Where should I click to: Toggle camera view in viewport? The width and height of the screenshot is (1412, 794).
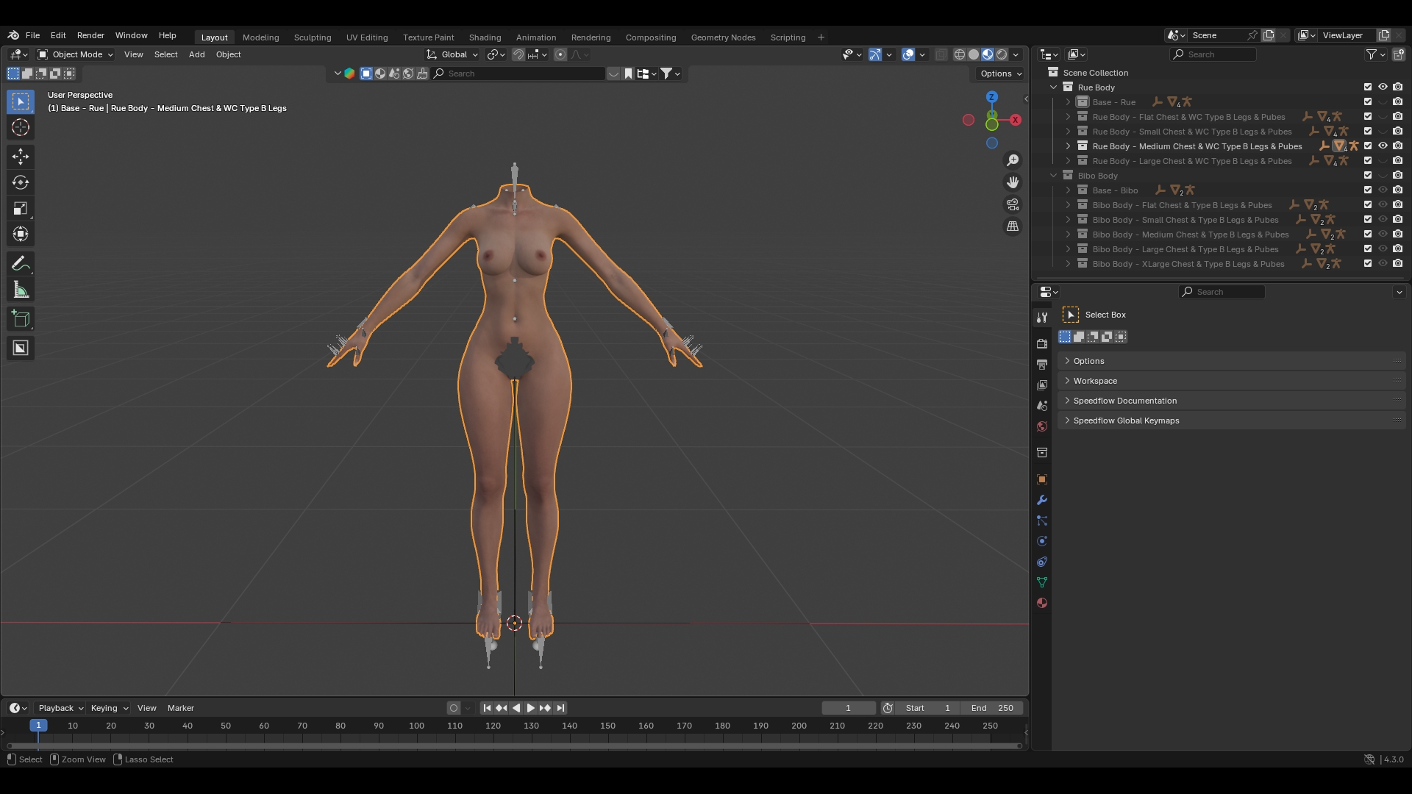1013,204
